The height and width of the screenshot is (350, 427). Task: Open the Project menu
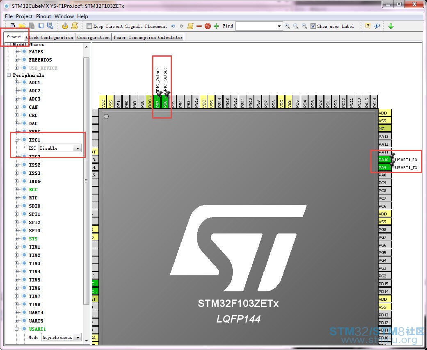24,16
